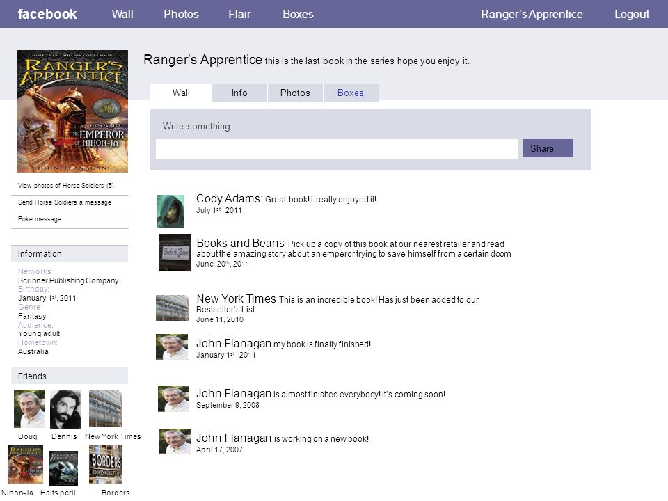Click John Flanagan name on 'almost finished' post
668x501 pixels.
click(x=234, y=393)
